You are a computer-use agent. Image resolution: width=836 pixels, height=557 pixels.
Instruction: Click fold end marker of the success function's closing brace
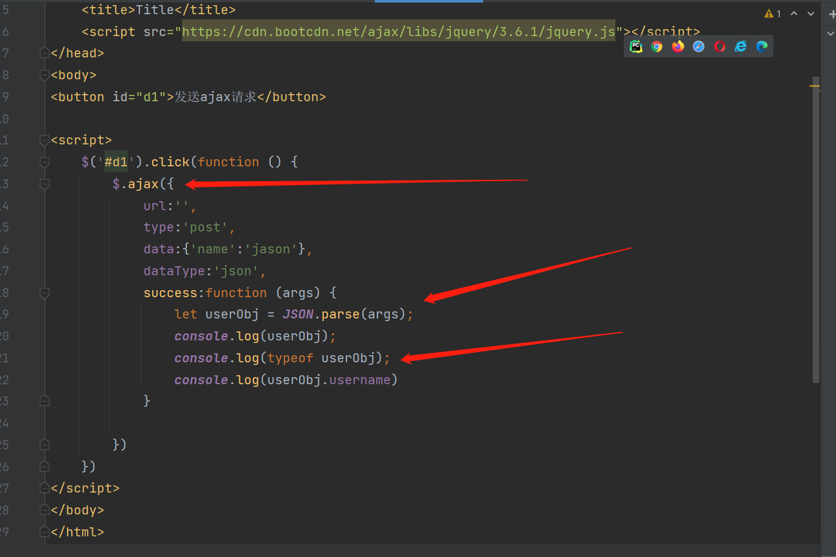point(44,401)
